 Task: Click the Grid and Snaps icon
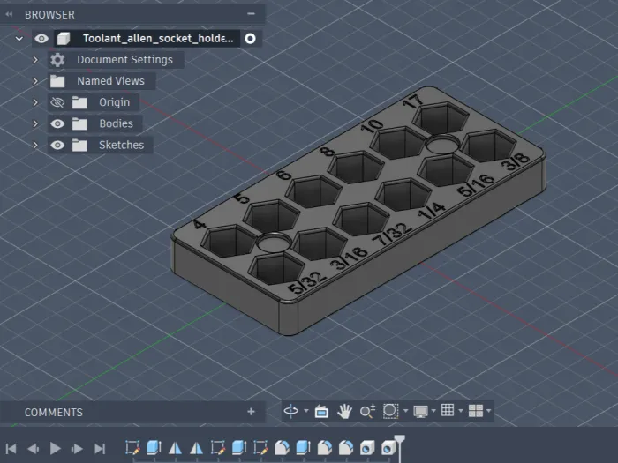pyautogui.click(x=448, y=411)
